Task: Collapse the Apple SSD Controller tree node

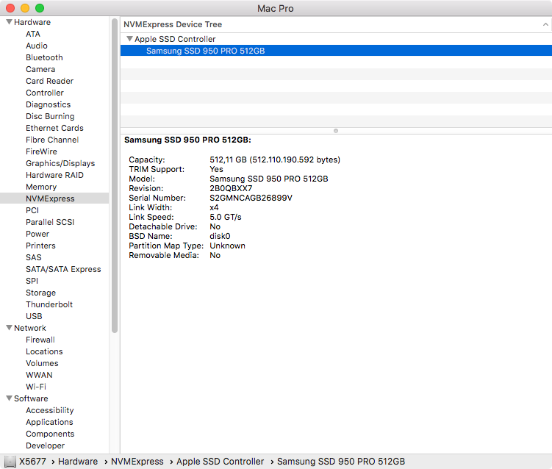Action: click(x=129, y=39)
